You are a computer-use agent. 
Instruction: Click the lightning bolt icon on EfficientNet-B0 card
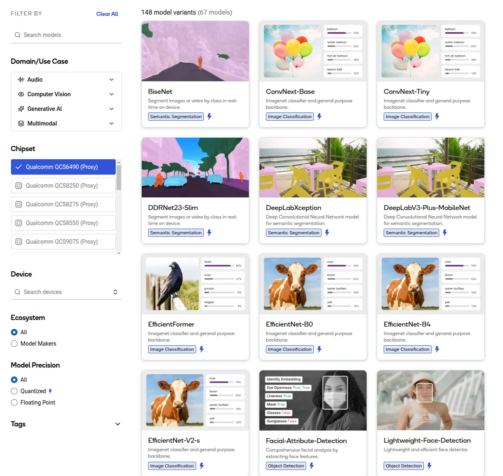click(320, 349)
